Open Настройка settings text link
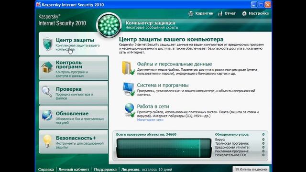 pos(259,13)
